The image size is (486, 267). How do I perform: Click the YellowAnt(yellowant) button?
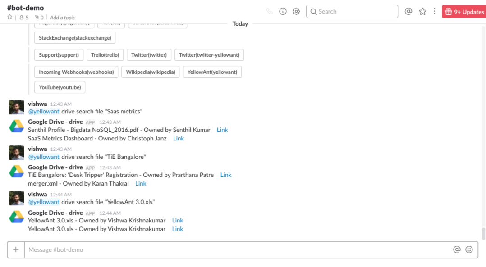coord(212,72)
